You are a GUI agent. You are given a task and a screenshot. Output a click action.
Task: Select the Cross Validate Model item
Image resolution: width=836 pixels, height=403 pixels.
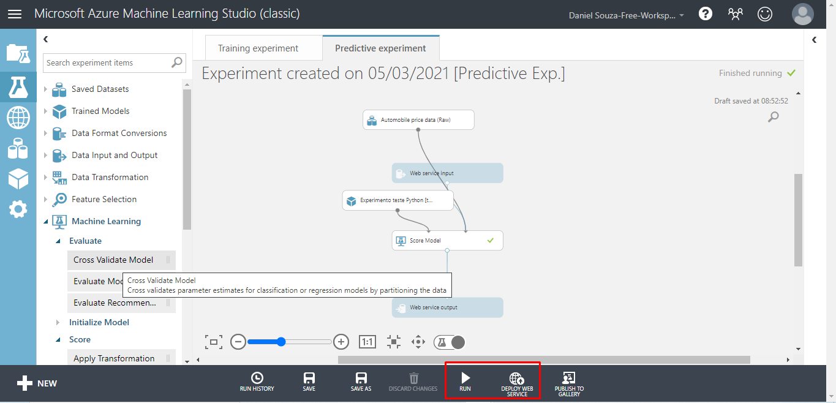tap(121, 260)
